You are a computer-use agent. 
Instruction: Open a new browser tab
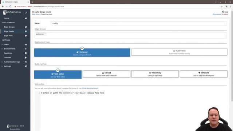[x=33, y=2]
